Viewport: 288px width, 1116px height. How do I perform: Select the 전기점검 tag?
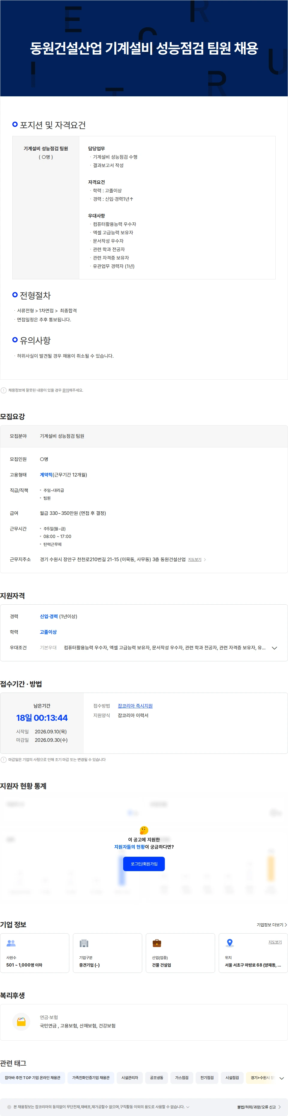coord(207,1078)
